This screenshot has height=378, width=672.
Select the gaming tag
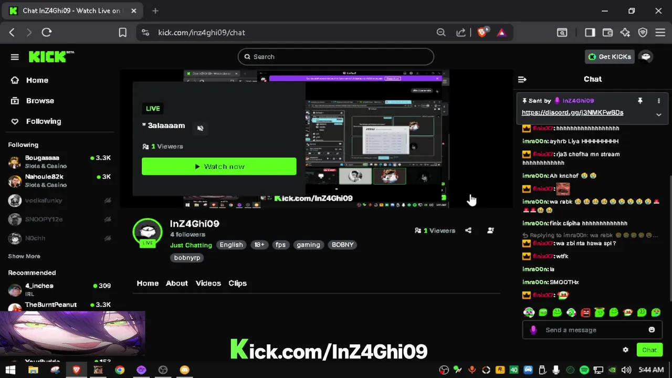coord(308,245)
